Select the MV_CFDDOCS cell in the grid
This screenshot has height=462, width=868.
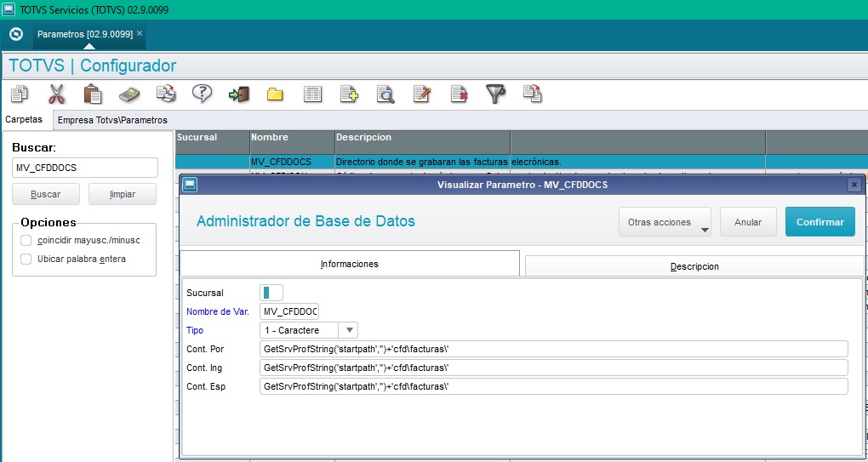292,163
